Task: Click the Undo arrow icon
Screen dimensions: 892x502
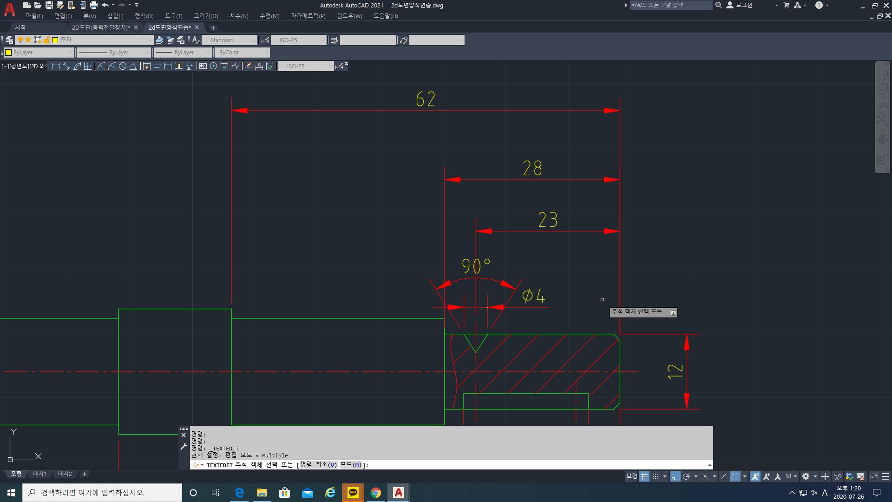Action: [105, 5]
